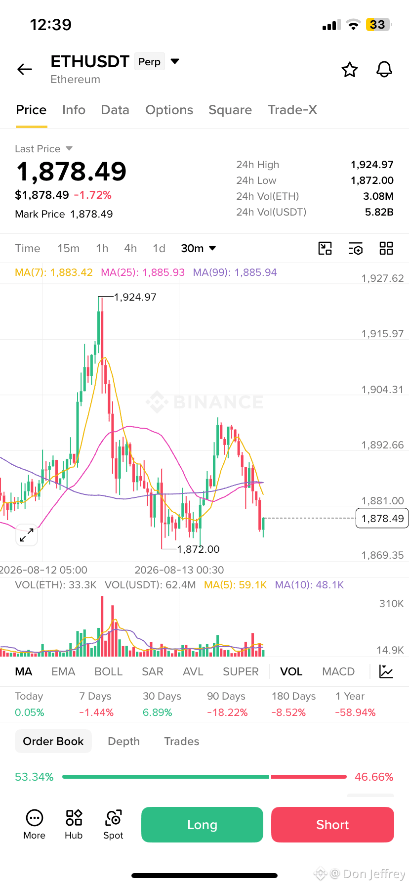Tap the Perp contract label
This screenshot has width=409, height=886.
(x=149, y=62)
